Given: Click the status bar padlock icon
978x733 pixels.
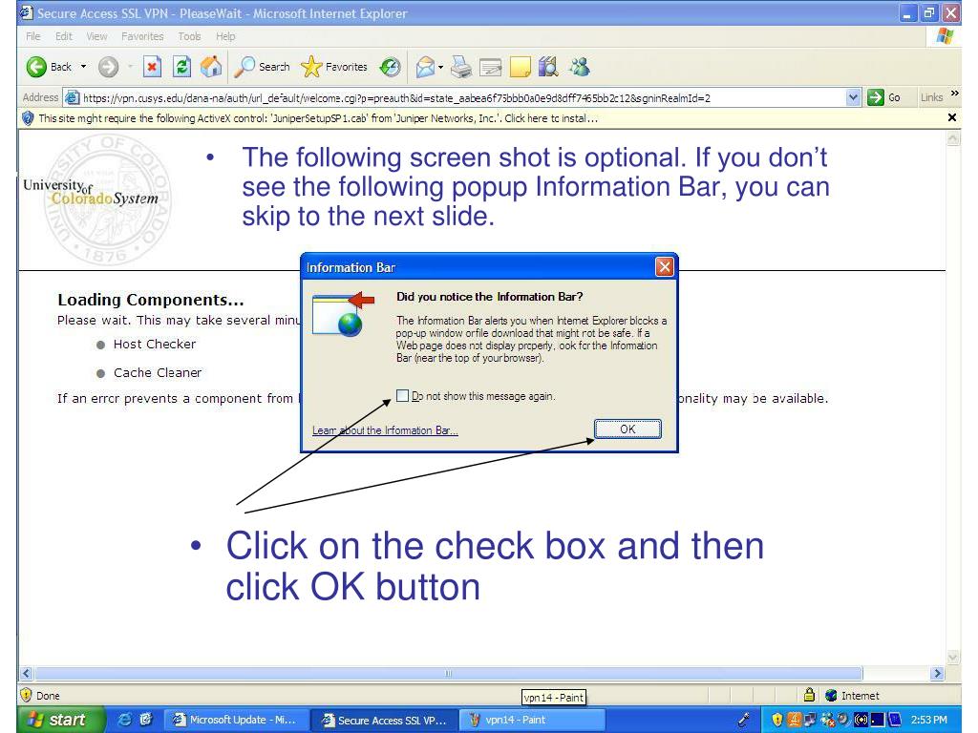Looking at the screenshot, I should (809, 695).
